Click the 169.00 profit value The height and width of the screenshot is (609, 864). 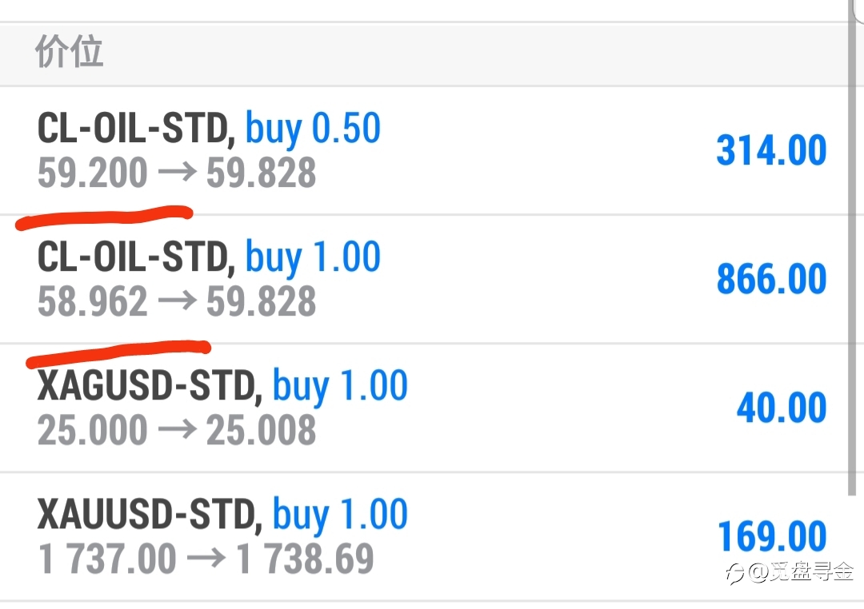772,537
